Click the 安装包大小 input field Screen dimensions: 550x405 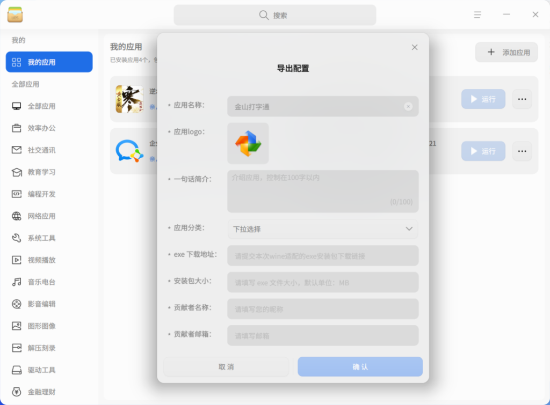323,282
